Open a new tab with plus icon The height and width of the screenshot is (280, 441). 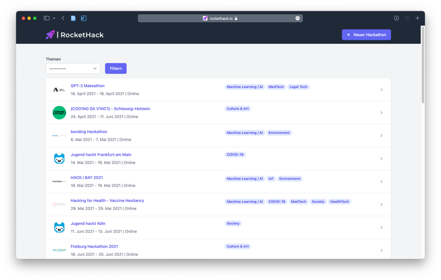pos(417,18)
